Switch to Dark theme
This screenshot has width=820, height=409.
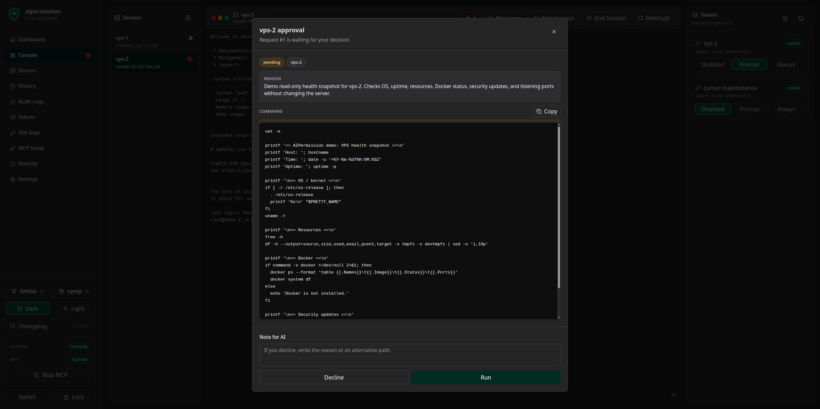(28, 308)
